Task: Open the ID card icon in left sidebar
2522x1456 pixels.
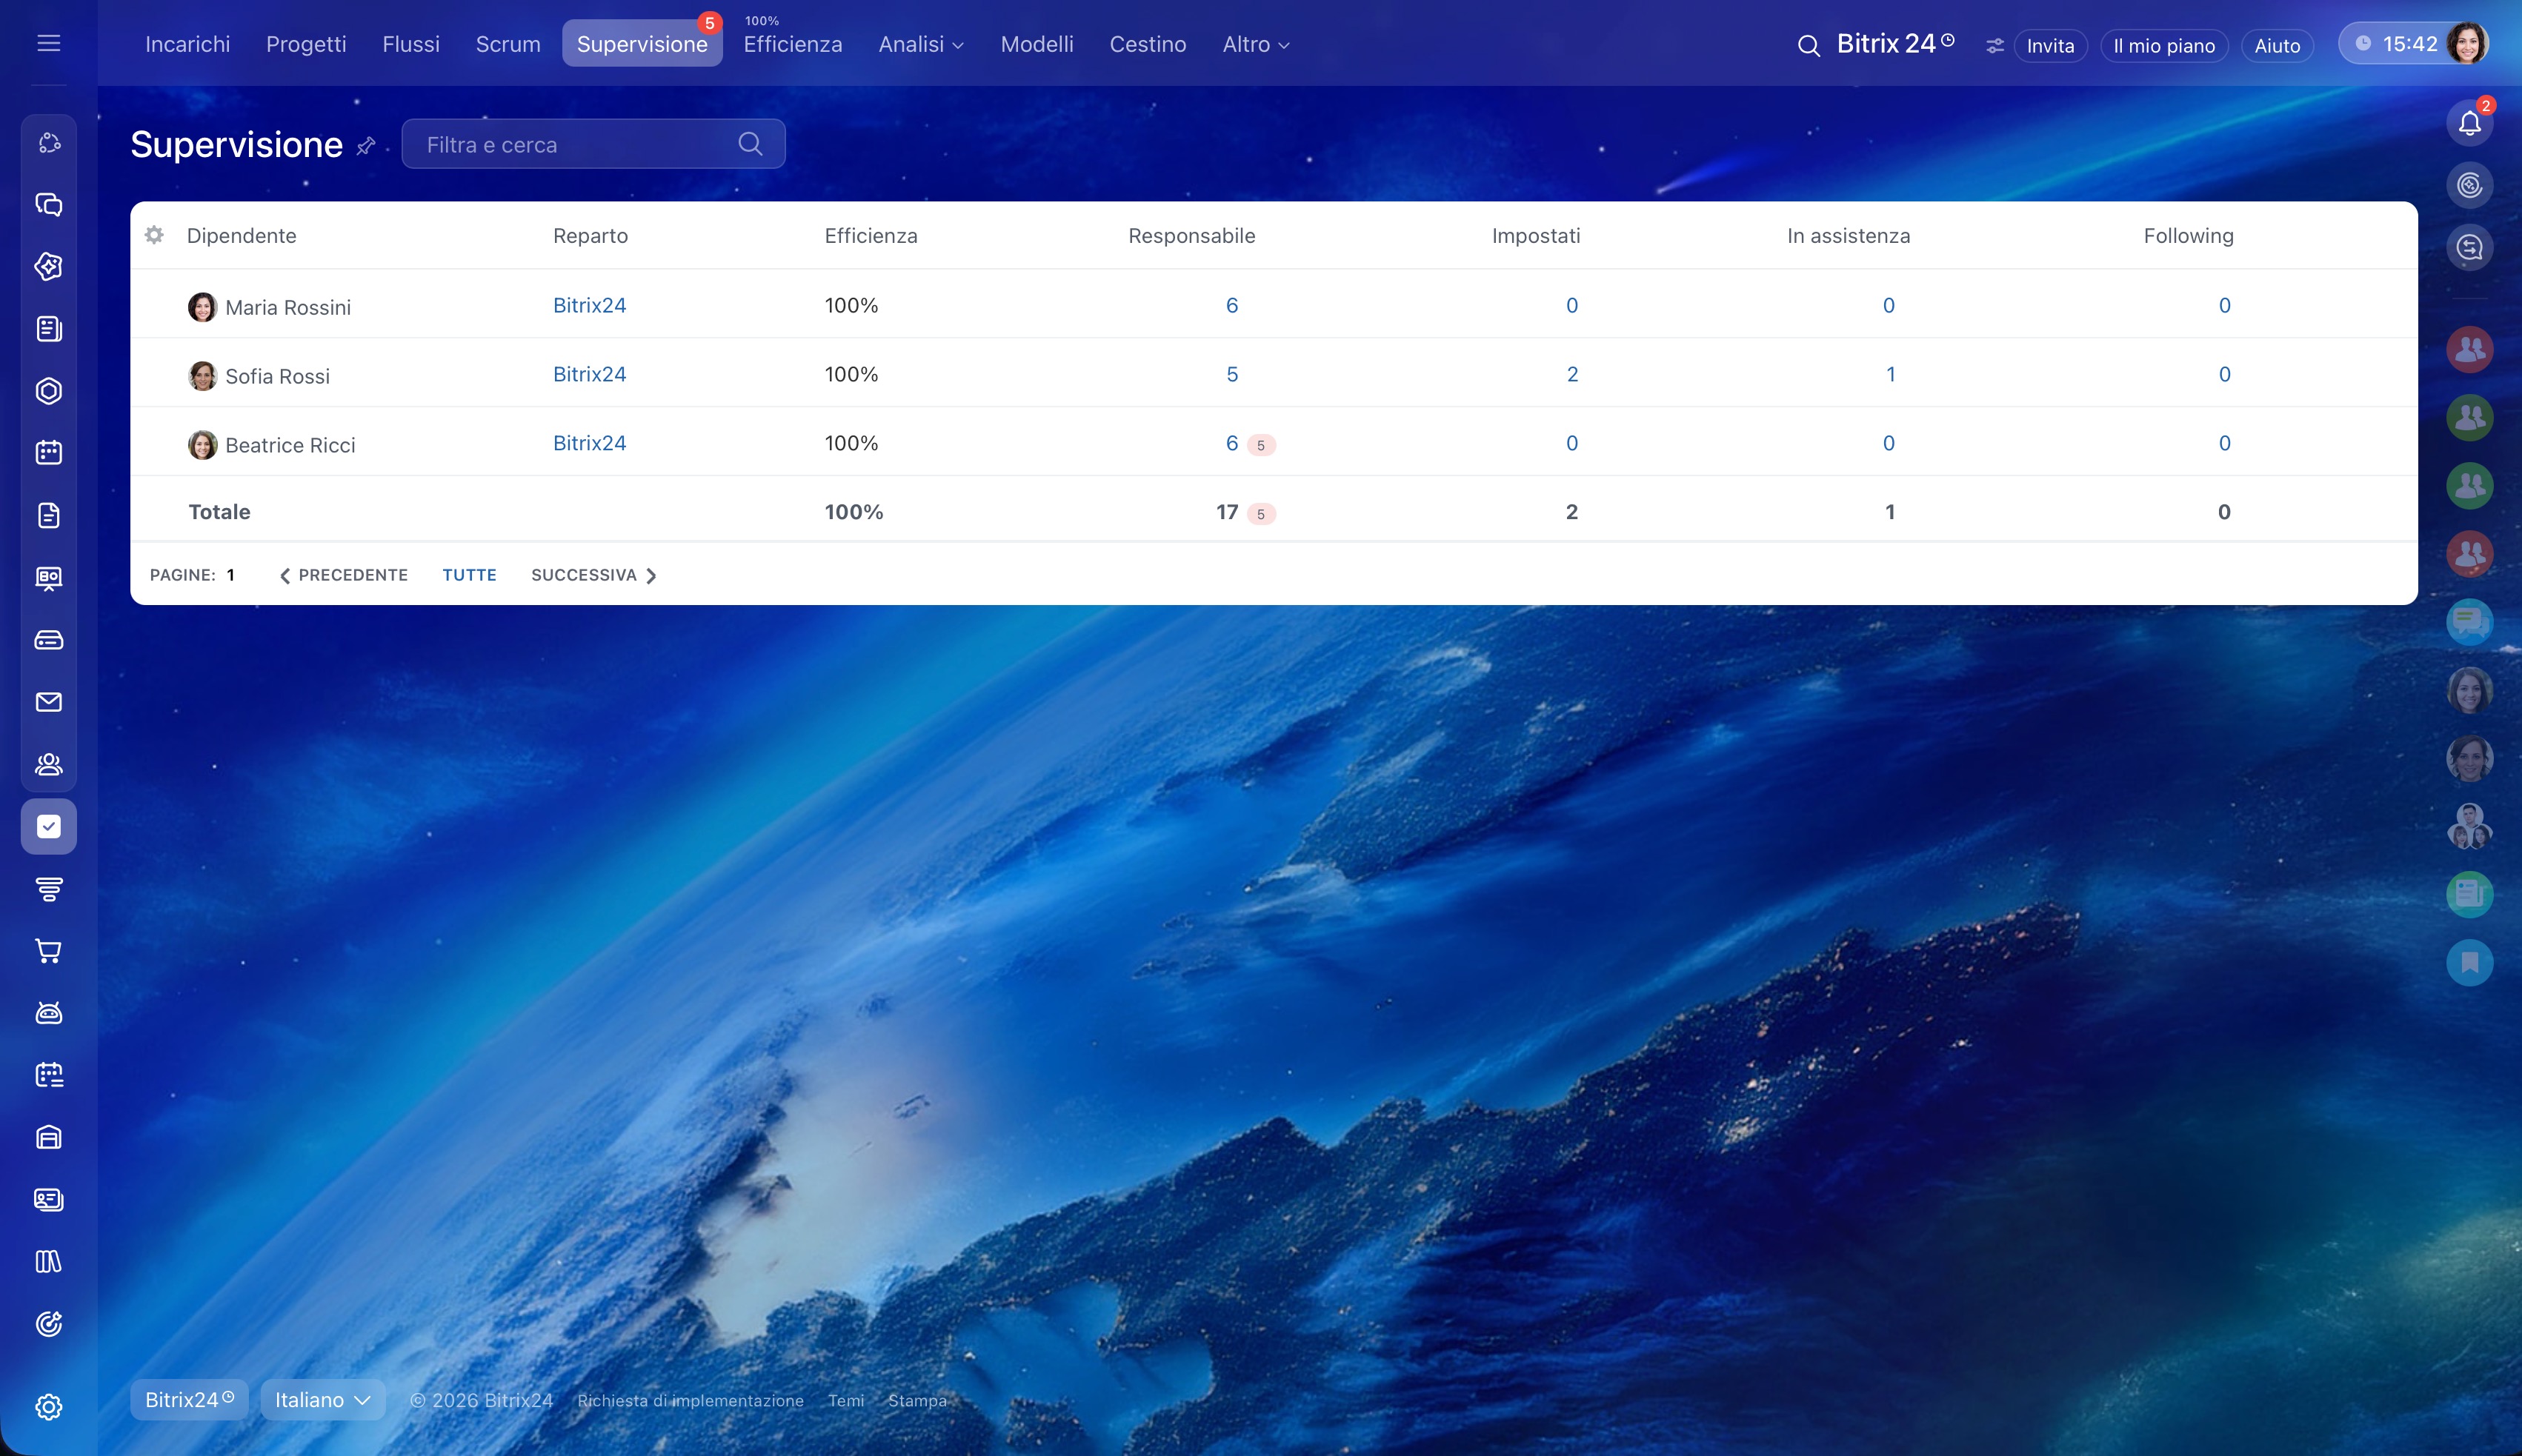Action: [48, 1200]
